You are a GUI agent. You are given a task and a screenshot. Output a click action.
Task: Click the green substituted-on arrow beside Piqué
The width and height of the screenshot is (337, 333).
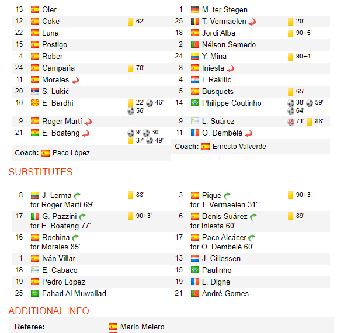click(x=227, y=195)
